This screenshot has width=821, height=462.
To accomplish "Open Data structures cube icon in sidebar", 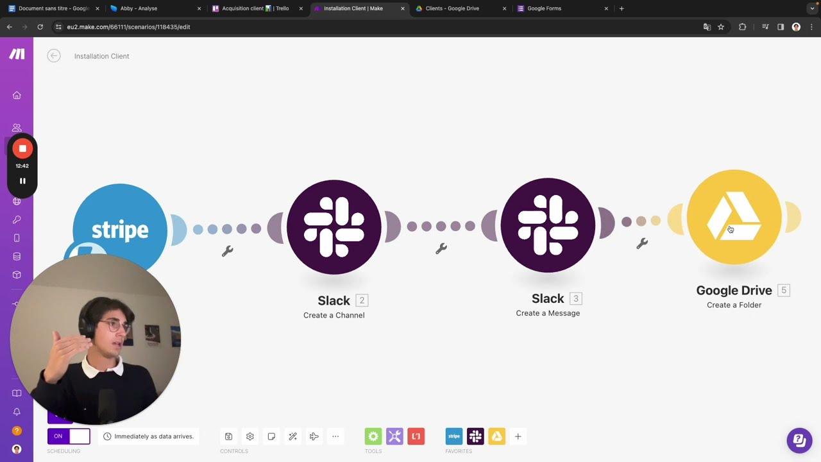I will pyautogui.click(x=17, y=275).
